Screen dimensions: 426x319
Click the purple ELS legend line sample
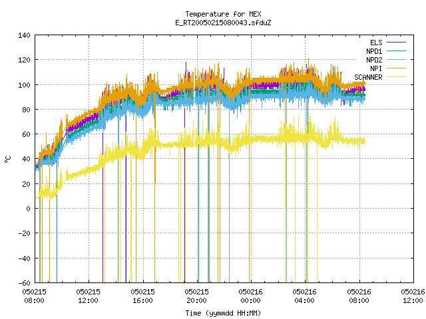tap(396, 43)
